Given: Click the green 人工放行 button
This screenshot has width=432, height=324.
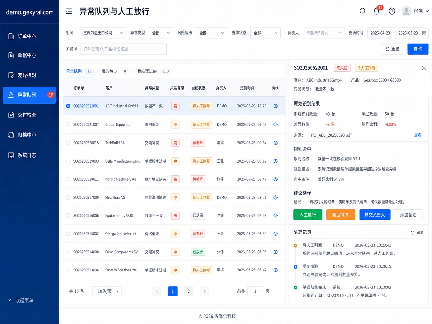Looking at the screenshot, I should [308, 215].
